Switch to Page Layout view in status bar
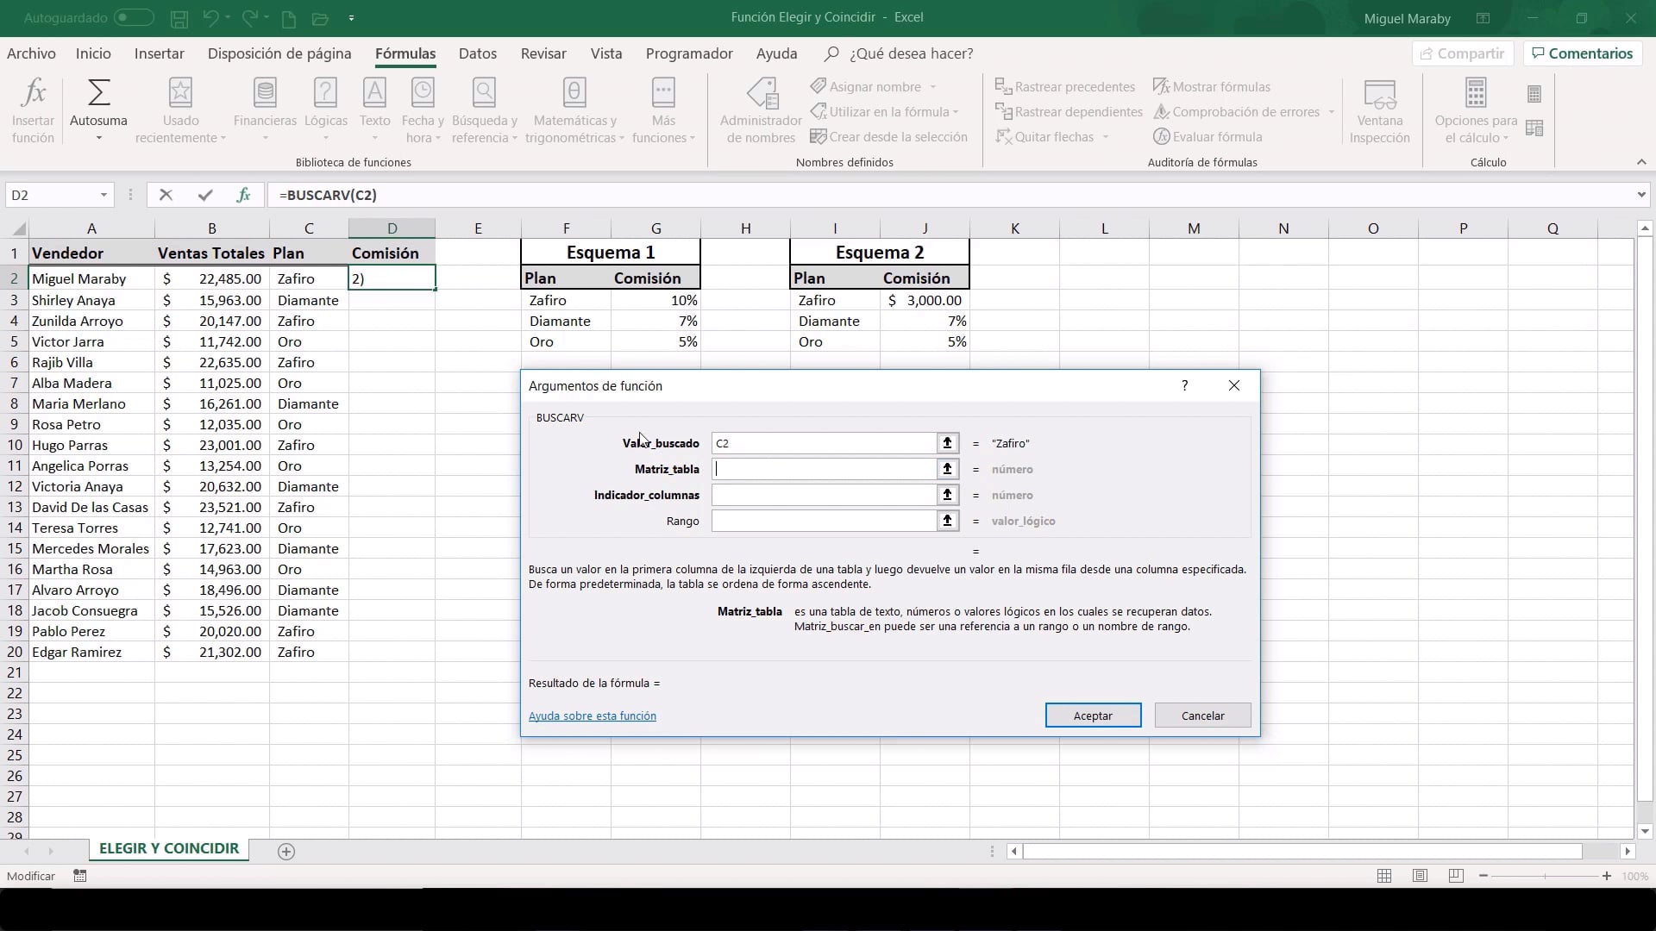1656x931 pixels. (1420, 876)
